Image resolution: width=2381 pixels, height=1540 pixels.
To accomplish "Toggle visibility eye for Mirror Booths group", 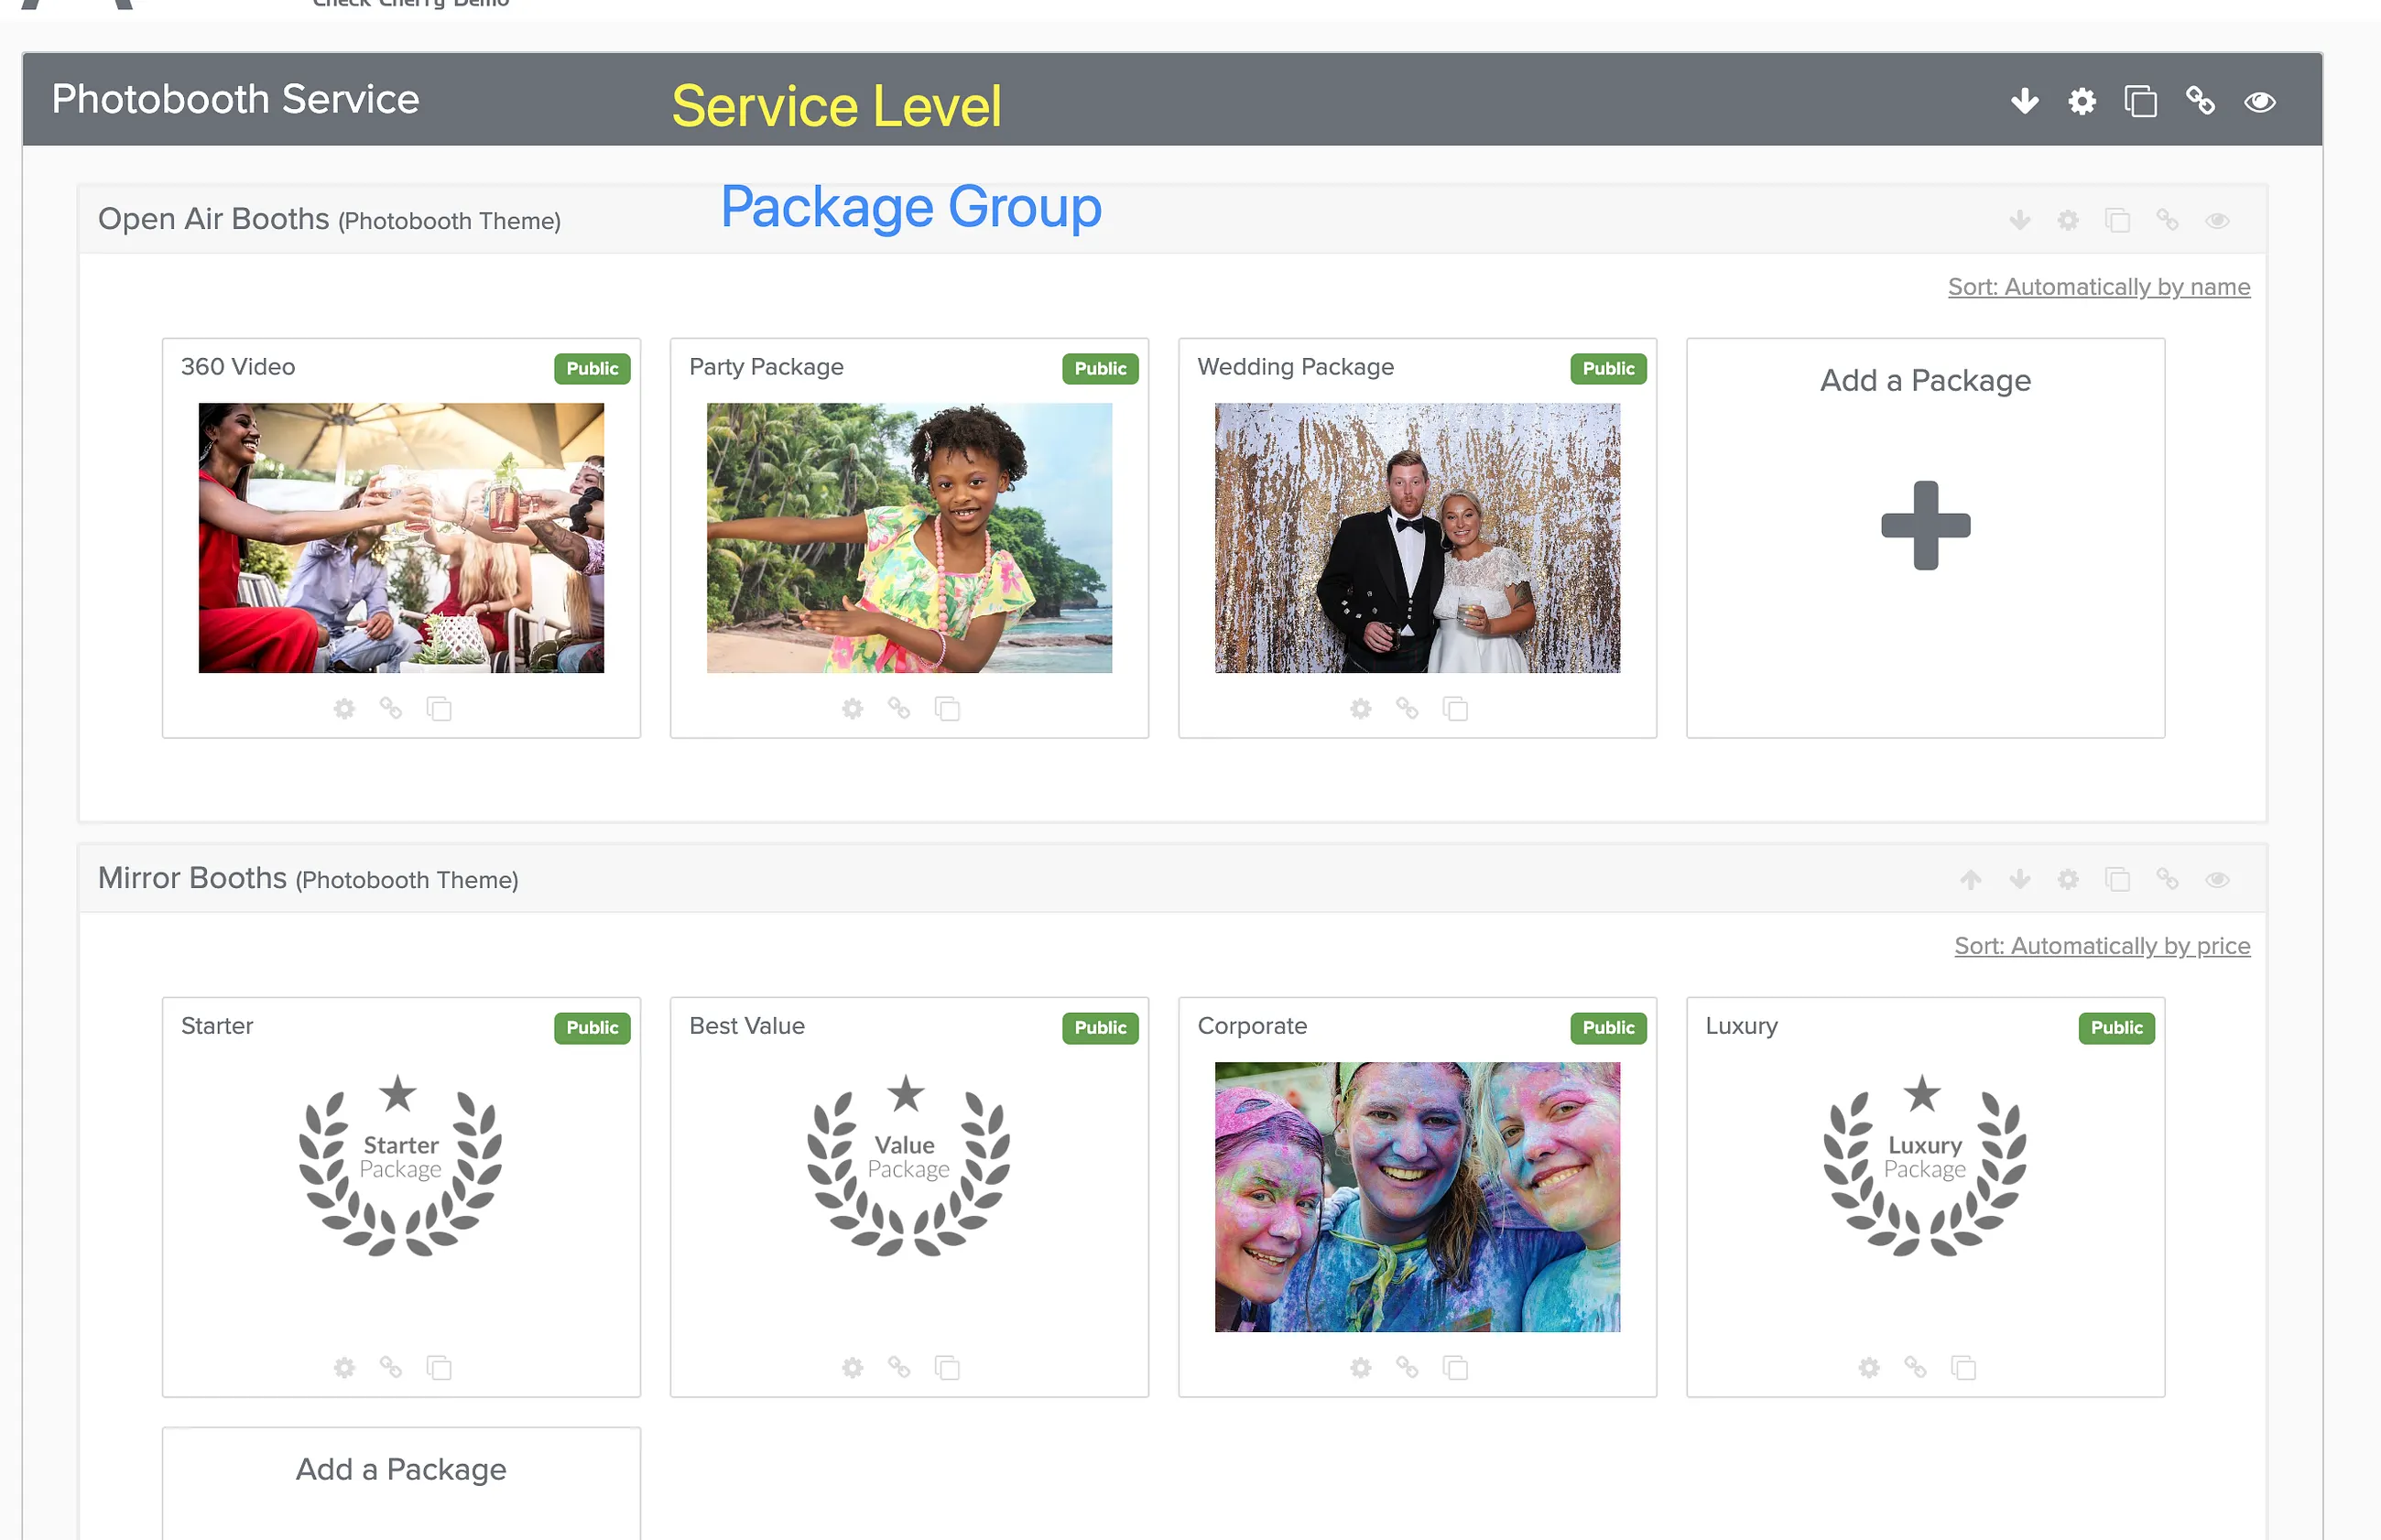I will coord(2217,880).
